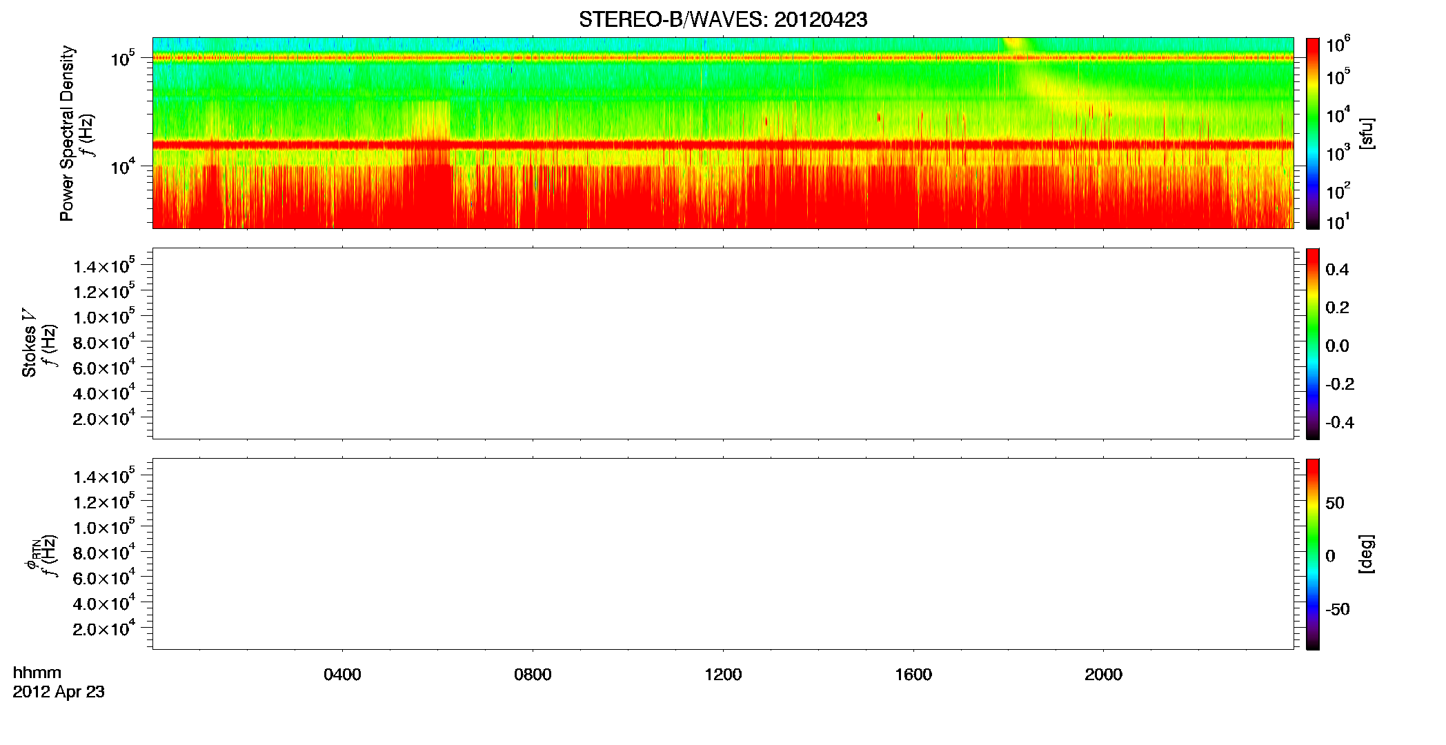Click the 1200 time tick label
The width and height of the screenshot is (1446, 745).
[x=723, y=675]
